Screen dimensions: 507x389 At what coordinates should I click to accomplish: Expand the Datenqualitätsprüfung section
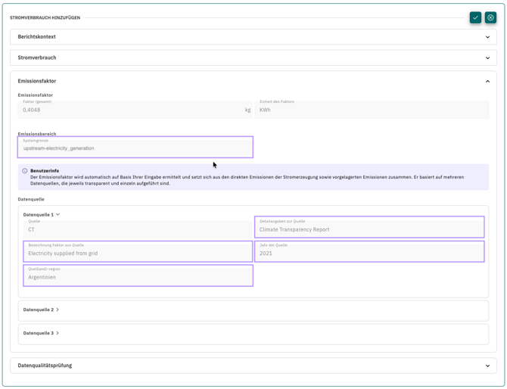click(x=487, y=366)
